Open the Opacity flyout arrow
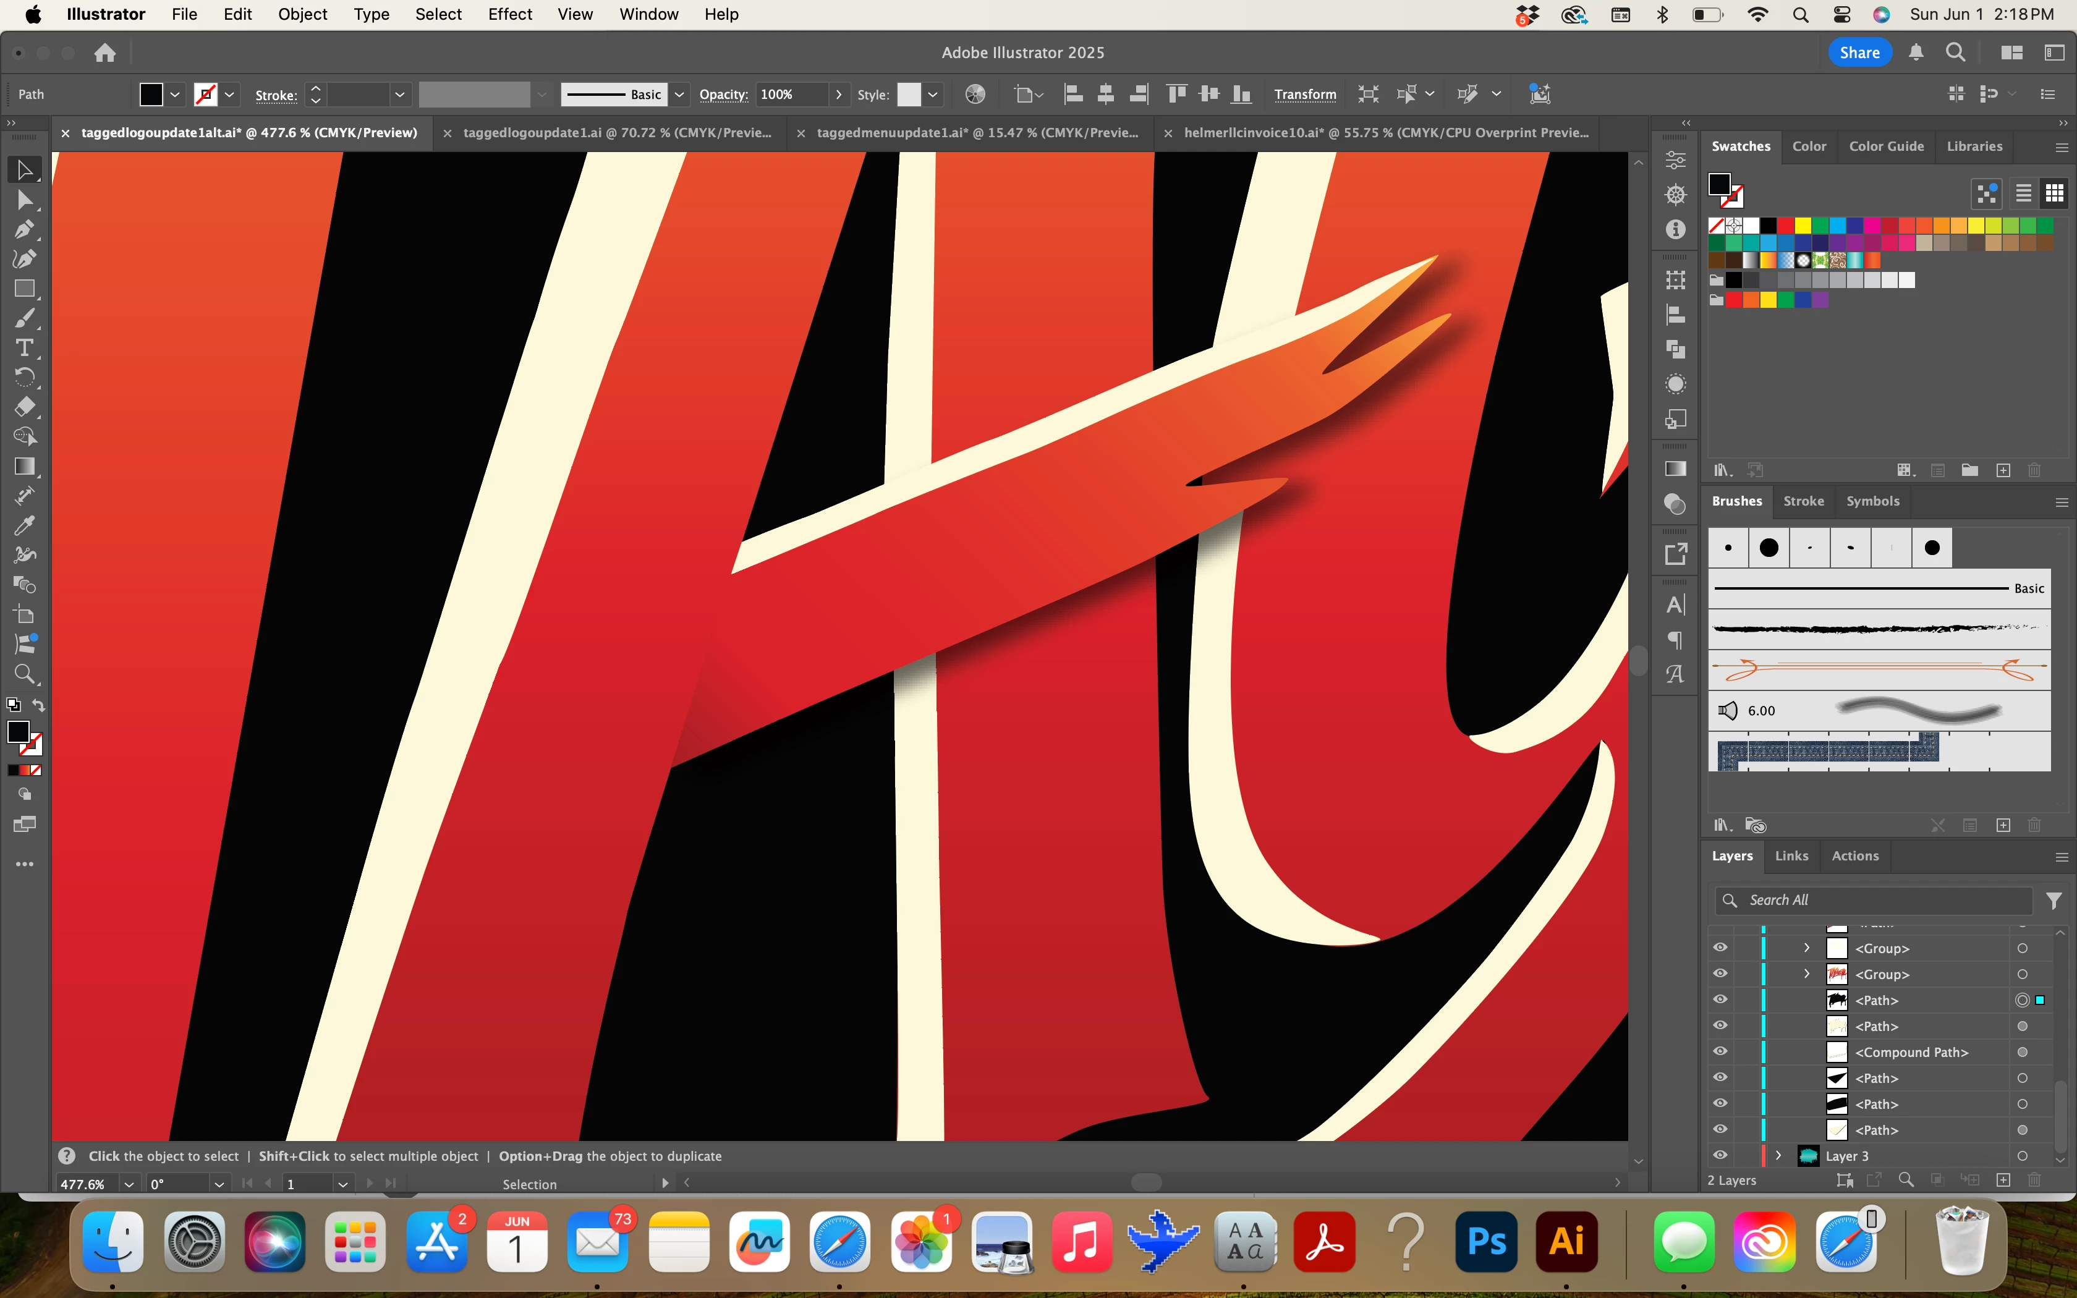 pyautogui.click(x=838, y=95)
